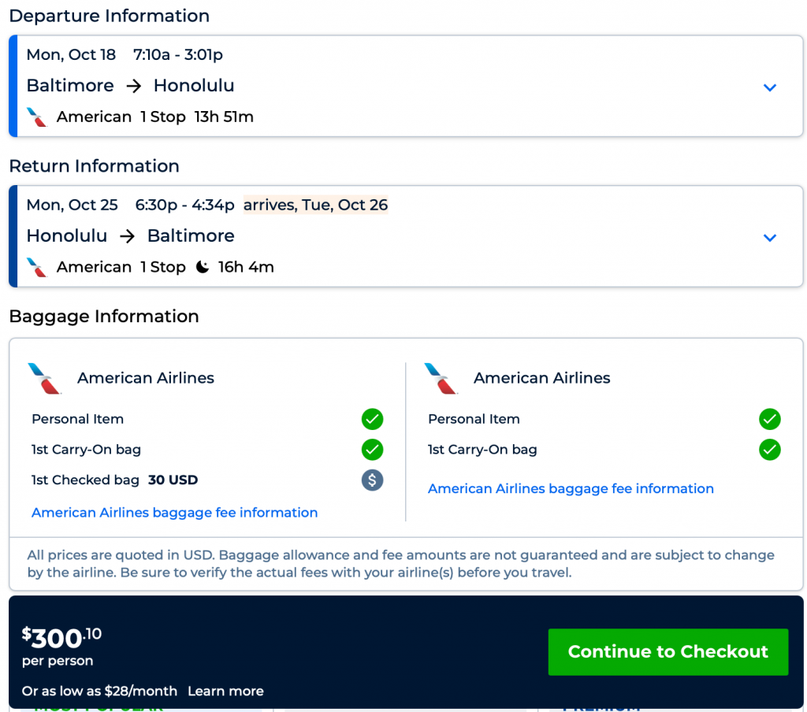The width and height of the screenshot is (807, 712).
Task: Click the American Airlines logo in the left baggage column
Action: [x=45, y=379]
